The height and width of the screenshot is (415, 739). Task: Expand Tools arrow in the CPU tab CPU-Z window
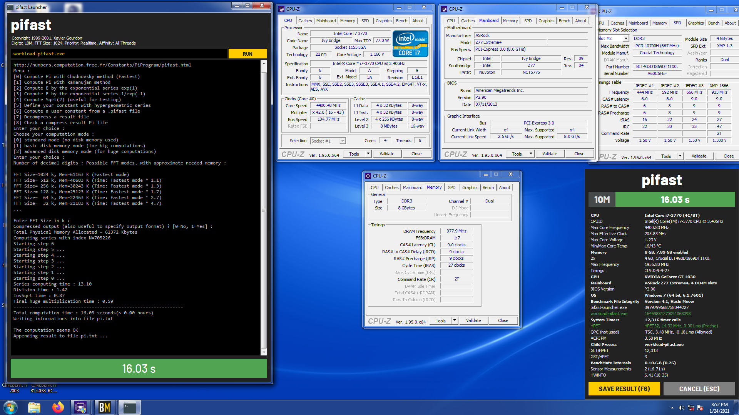coord(368,154)
